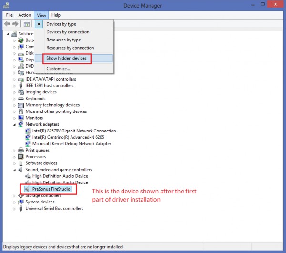Collapse the Solstice root node
This screenshot has width=286, height=253.
[x=8, y=34]
